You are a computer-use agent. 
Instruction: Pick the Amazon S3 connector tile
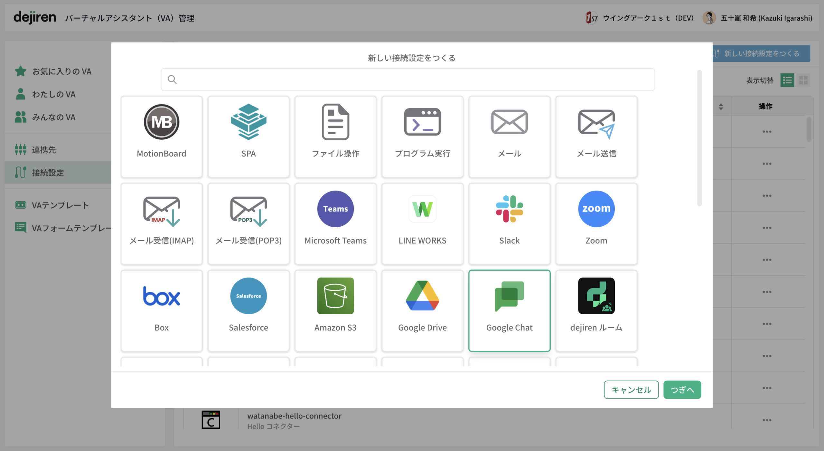(335, 311)
